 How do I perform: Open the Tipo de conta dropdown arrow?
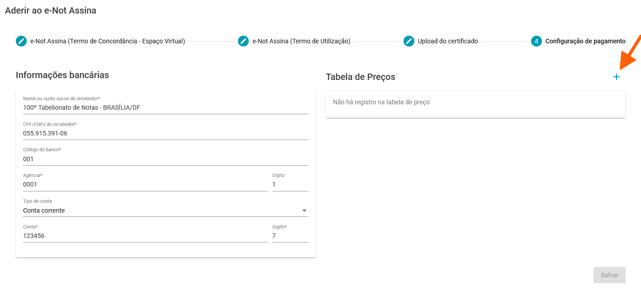coord(304,210)
